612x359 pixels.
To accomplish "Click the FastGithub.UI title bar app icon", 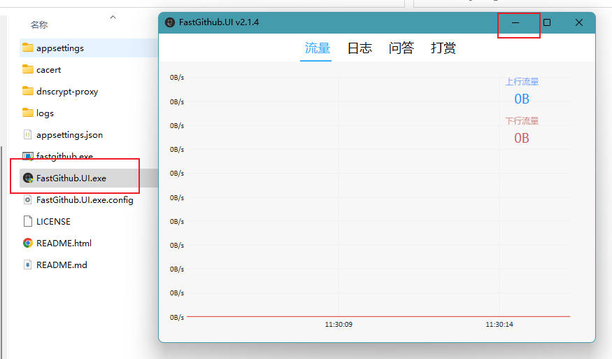I will point(170,22).
